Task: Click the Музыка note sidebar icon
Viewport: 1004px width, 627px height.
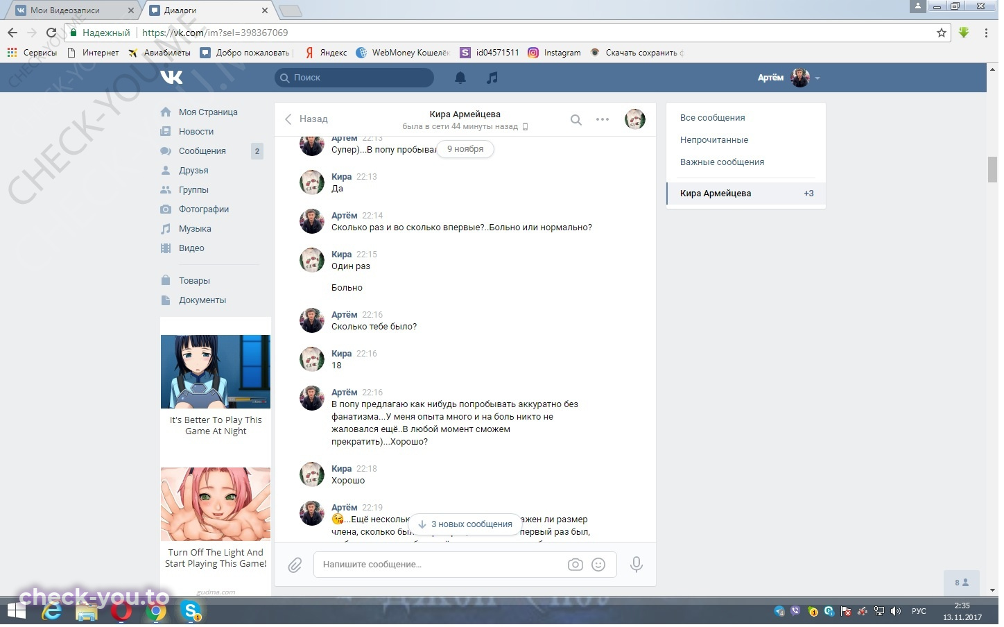Action: click(166, 230)
